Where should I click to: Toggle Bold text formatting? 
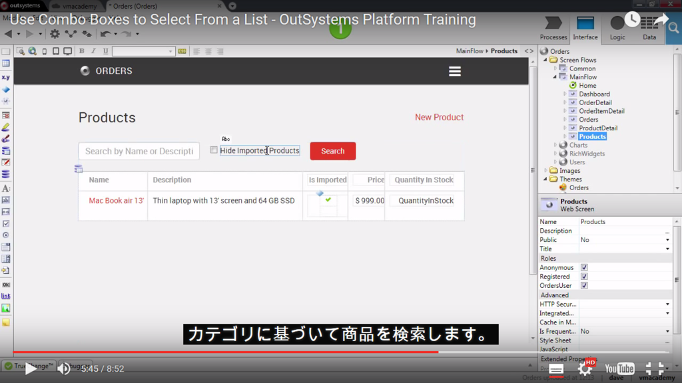pyautogui.click(x=81, y=51)
